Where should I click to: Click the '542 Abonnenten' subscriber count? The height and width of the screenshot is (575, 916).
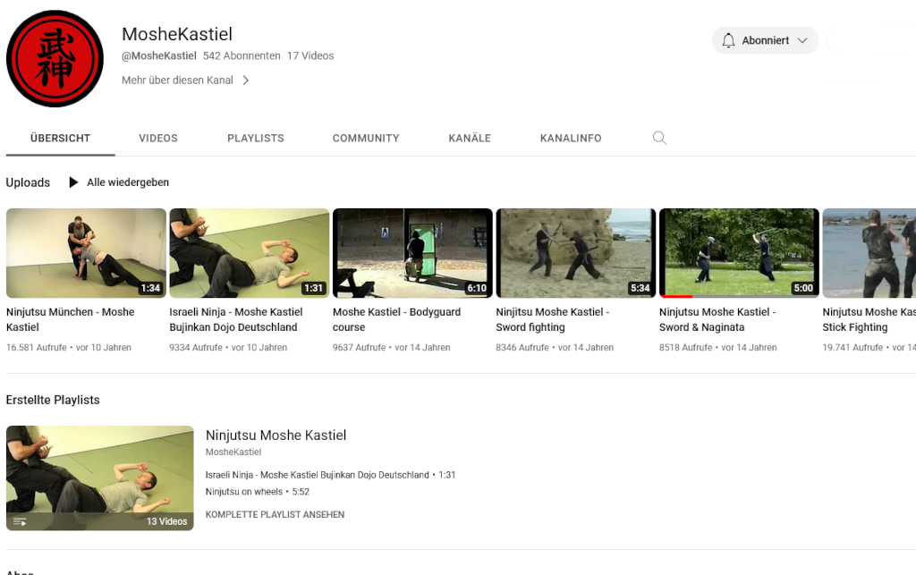(x=242, y=55)
